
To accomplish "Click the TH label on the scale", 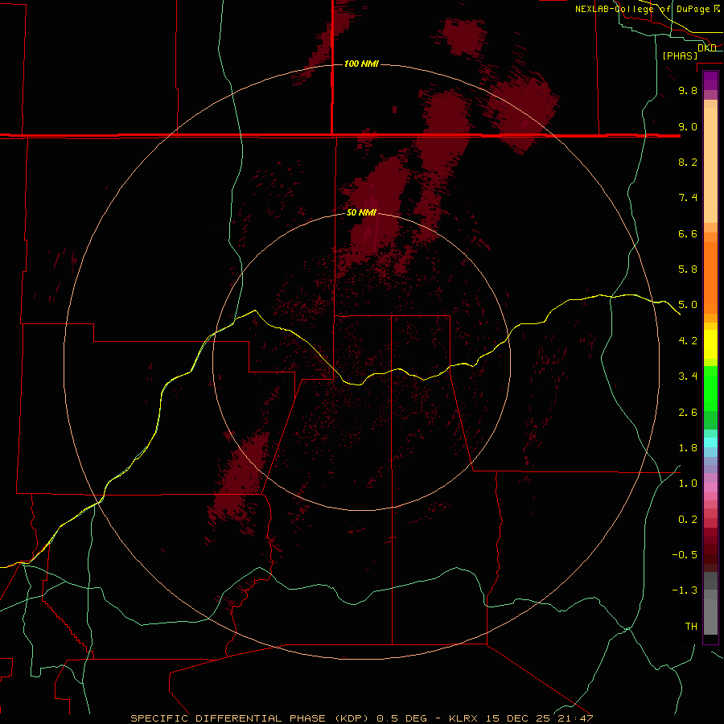I will point(691,627).
